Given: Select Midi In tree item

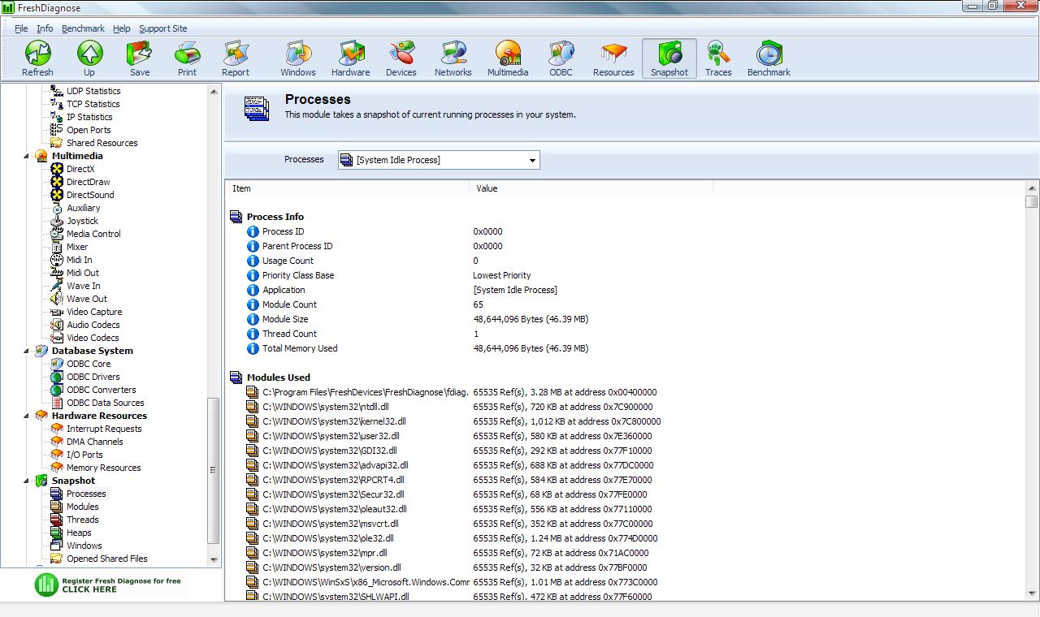Looking at the screenshot, I should [x=79, y=260].
